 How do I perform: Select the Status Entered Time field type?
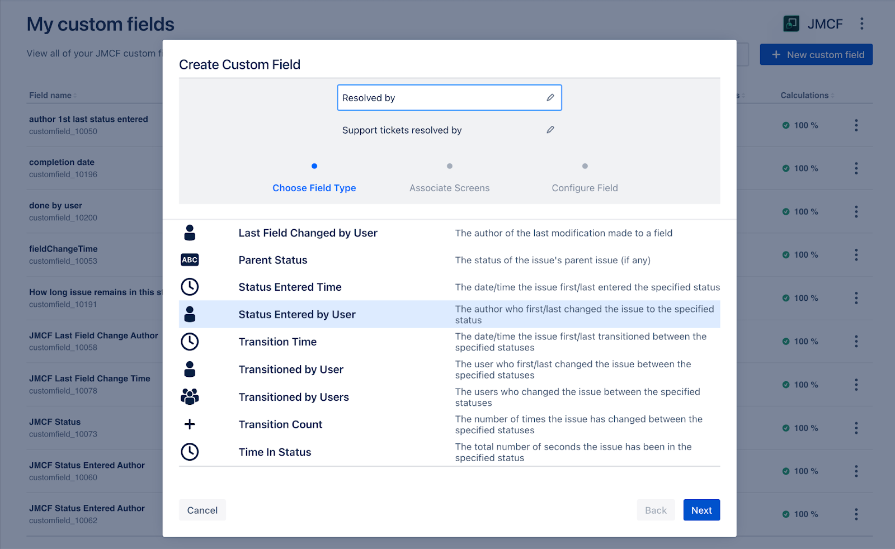(x=450, y=287)
